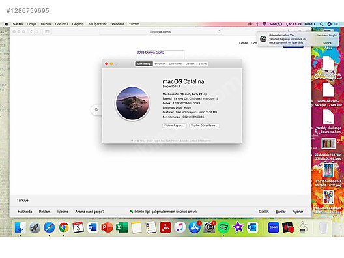Image resolution: width=344 pixels, height=258 pixels.
Task: Open Finder from the Dock
Action: click(20, 227)
